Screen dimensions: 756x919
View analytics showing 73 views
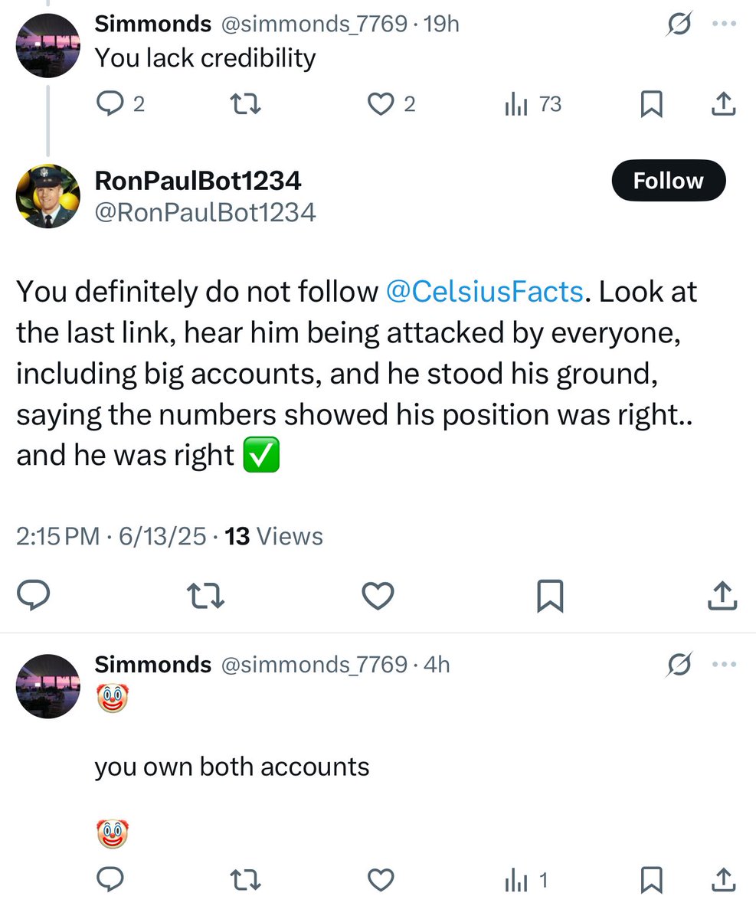click(x=533, y=105)
